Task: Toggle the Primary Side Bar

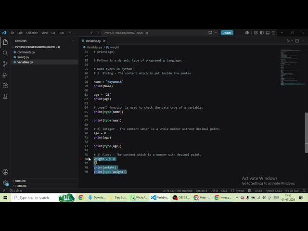Action: (262, 33)
